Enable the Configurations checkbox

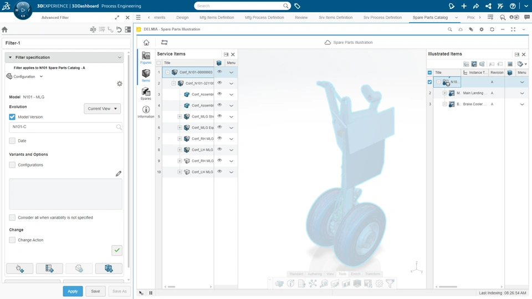point(12,165)
